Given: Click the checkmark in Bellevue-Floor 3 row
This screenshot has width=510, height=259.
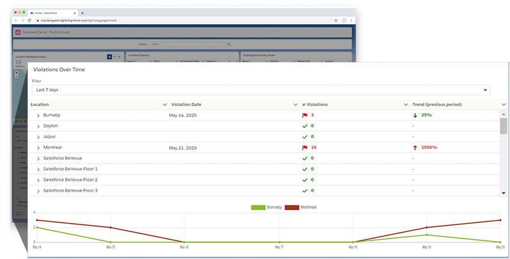Looking at the screenshot, I should [305, 191].
